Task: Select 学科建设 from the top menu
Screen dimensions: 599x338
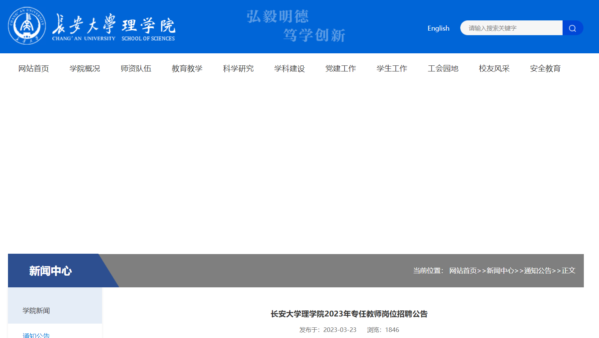Action: pos(290,68)
